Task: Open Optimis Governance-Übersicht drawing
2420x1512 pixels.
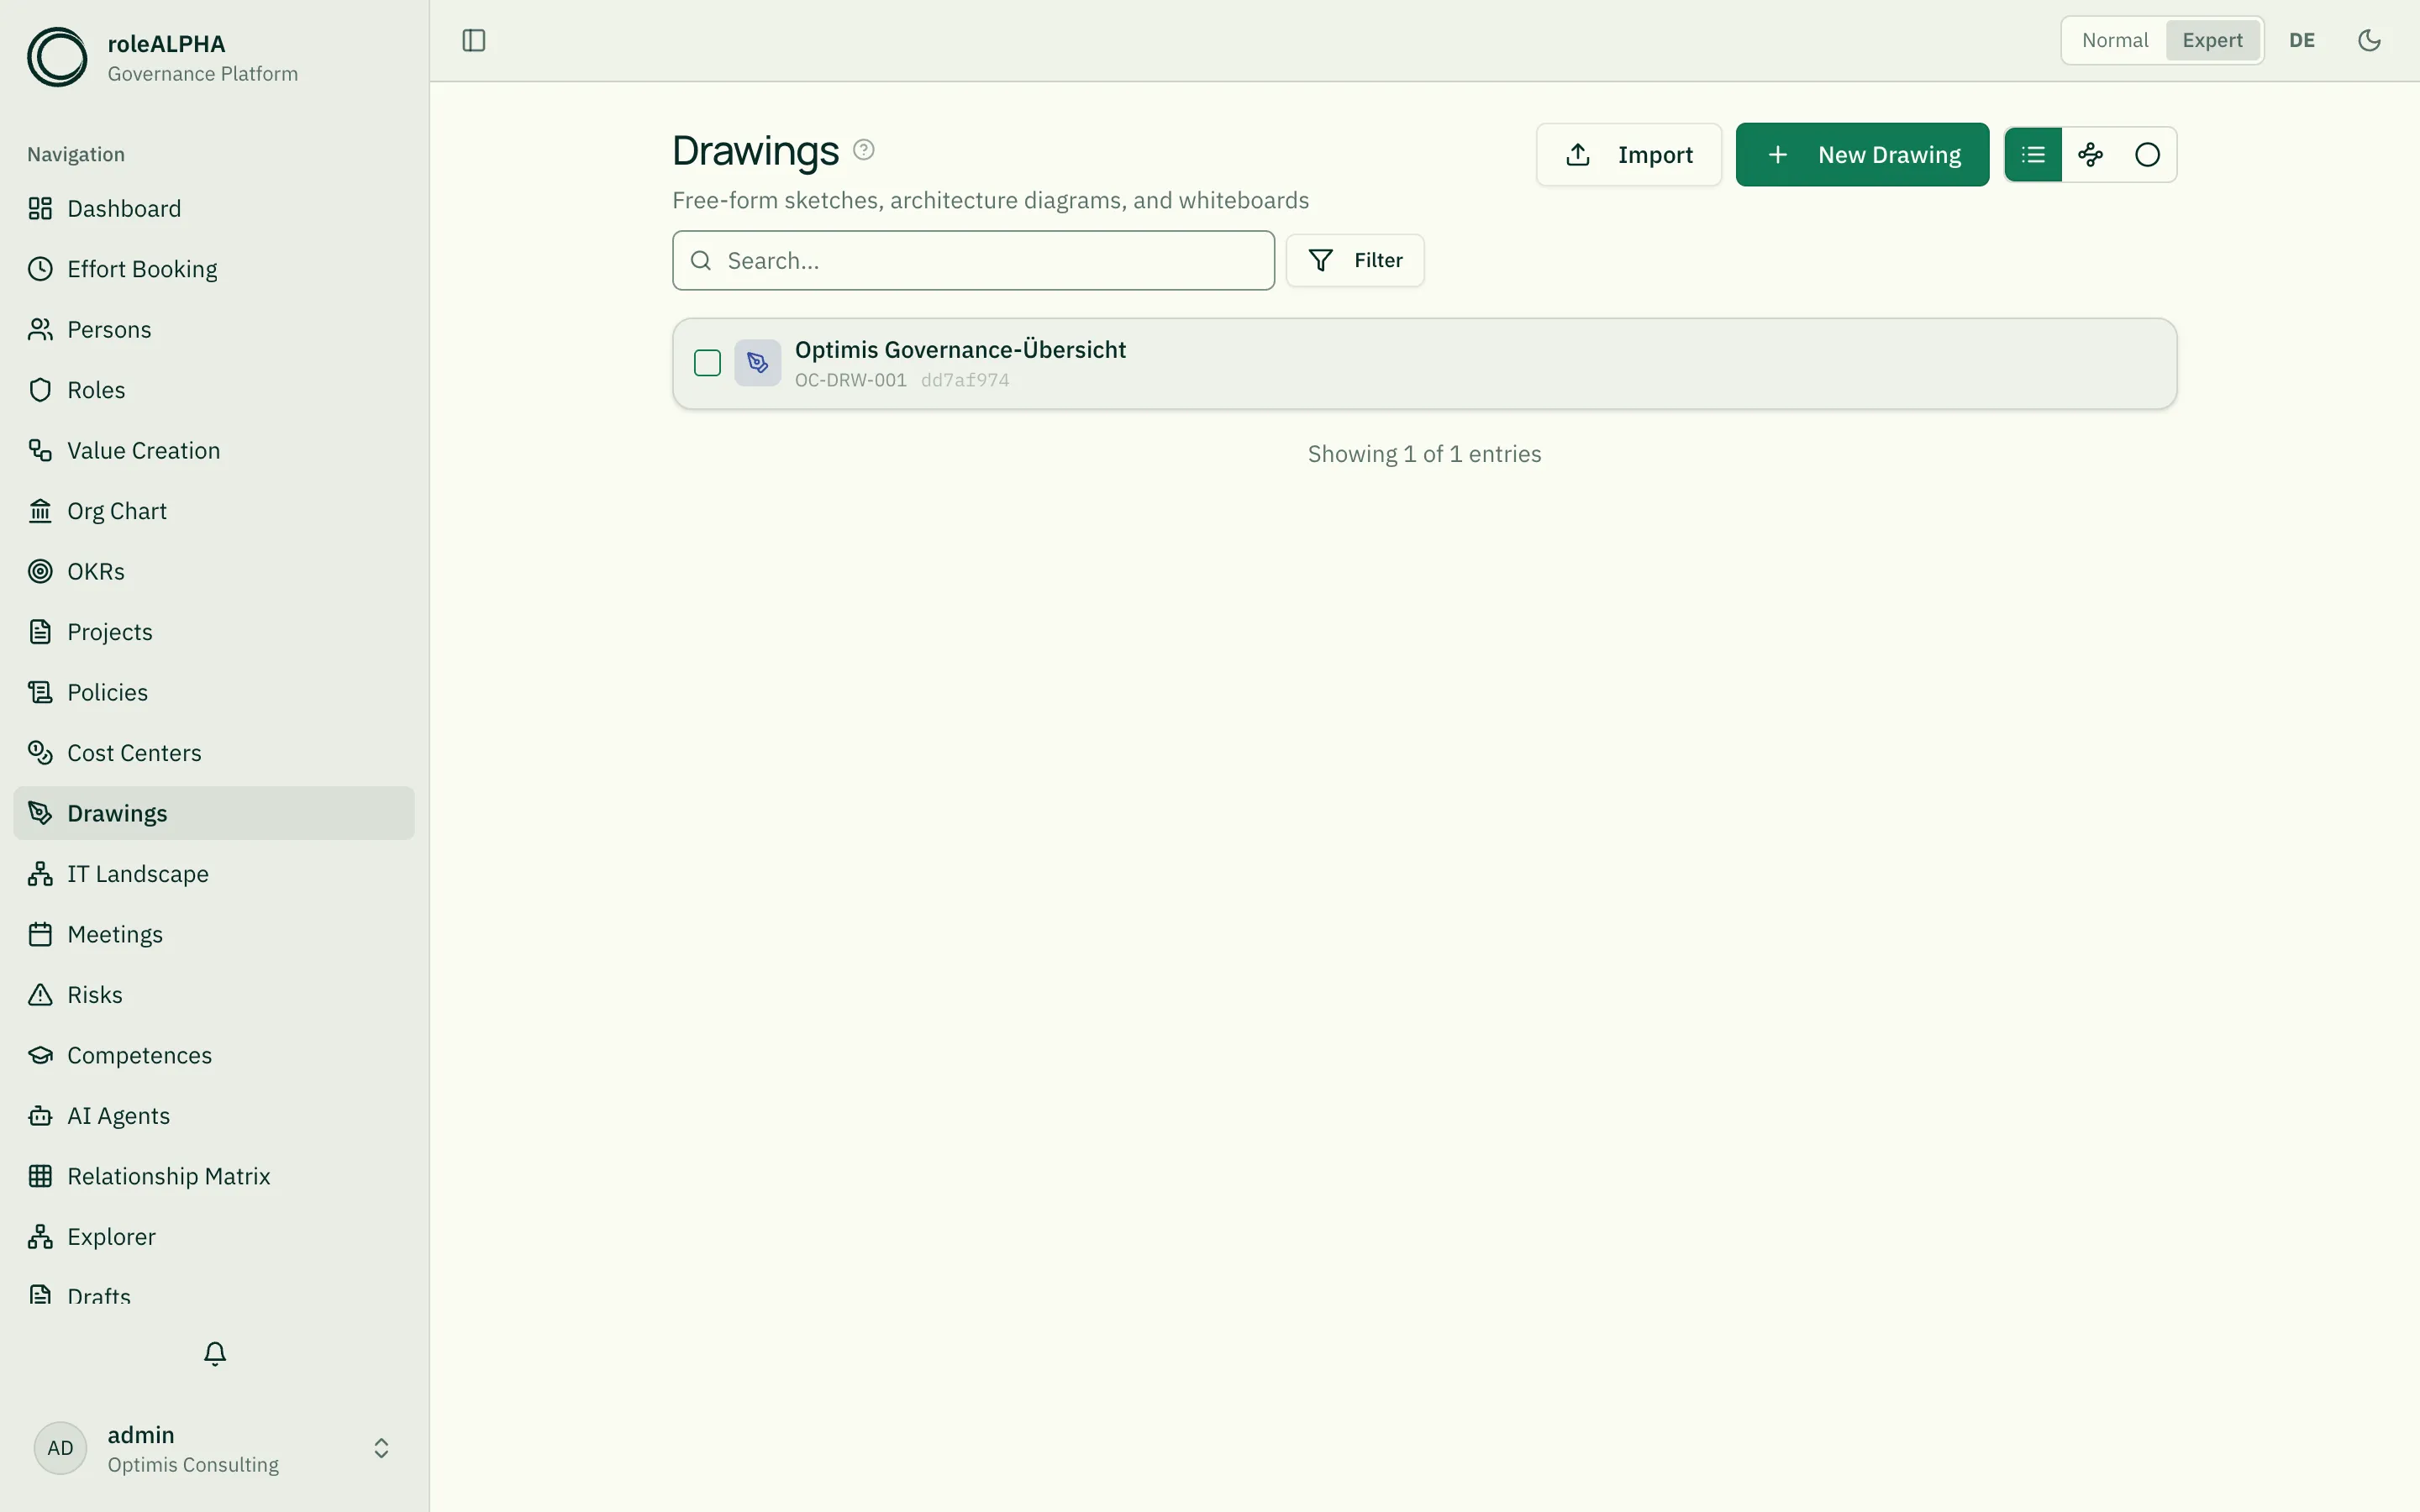Action: tap(1424, 363)
